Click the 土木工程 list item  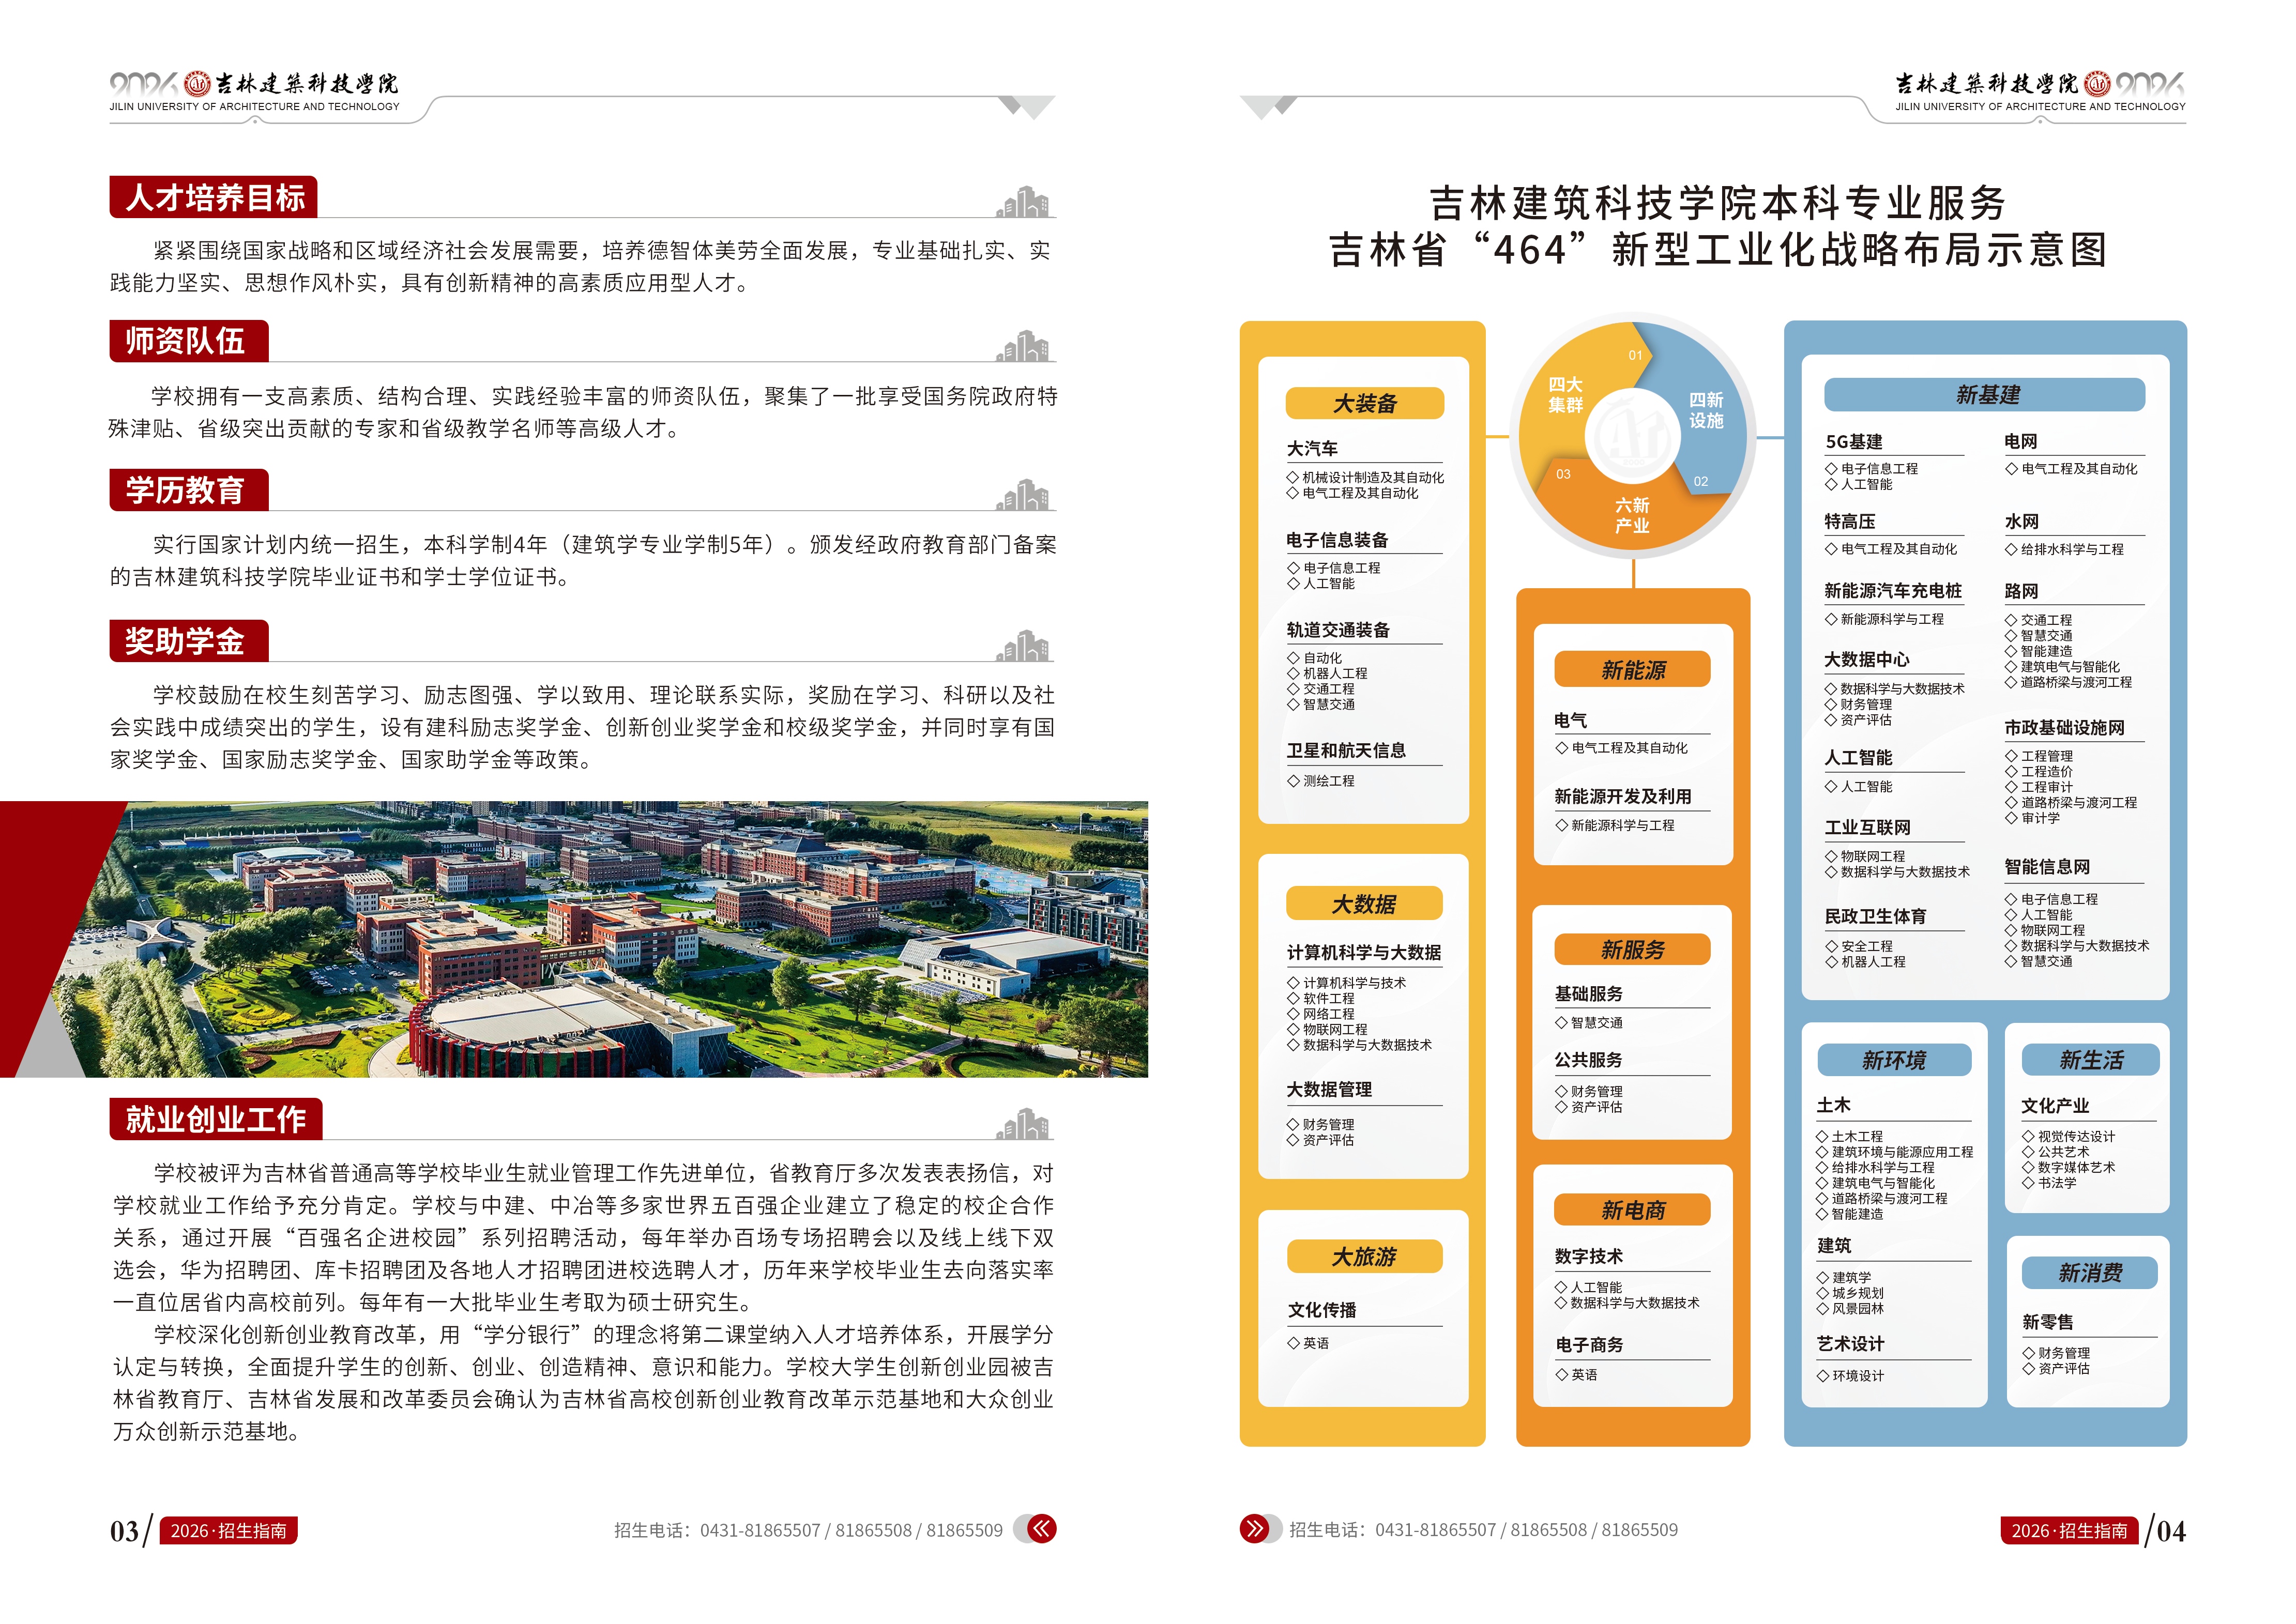1849,1136
